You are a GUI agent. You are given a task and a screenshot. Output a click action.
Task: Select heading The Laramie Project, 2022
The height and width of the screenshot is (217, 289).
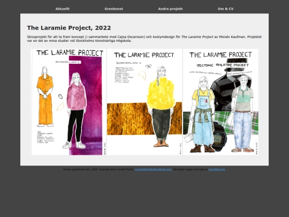pos(69,28)
